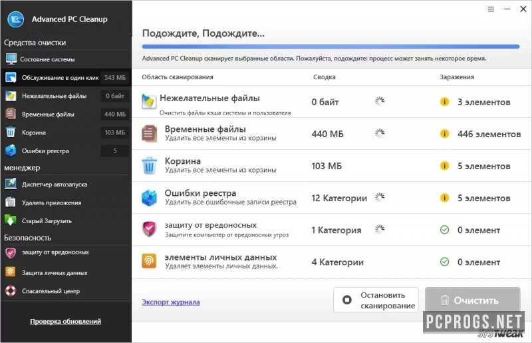Click Остановить сканирование button
Screen dimensions: 532x343
click(x=376, y=300)
